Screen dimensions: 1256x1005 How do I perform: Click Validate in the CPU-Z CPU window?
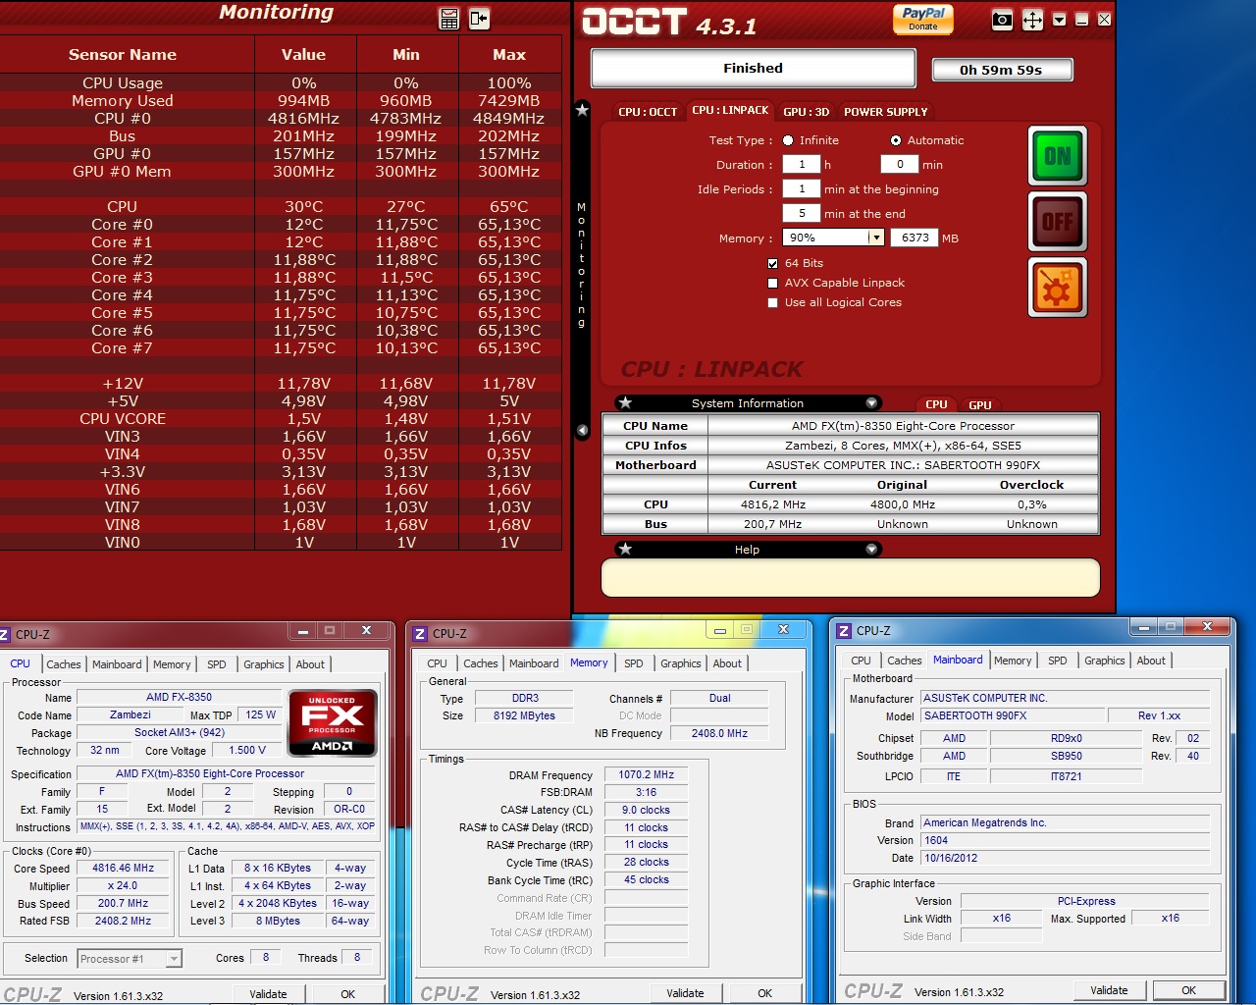(268, 994)
